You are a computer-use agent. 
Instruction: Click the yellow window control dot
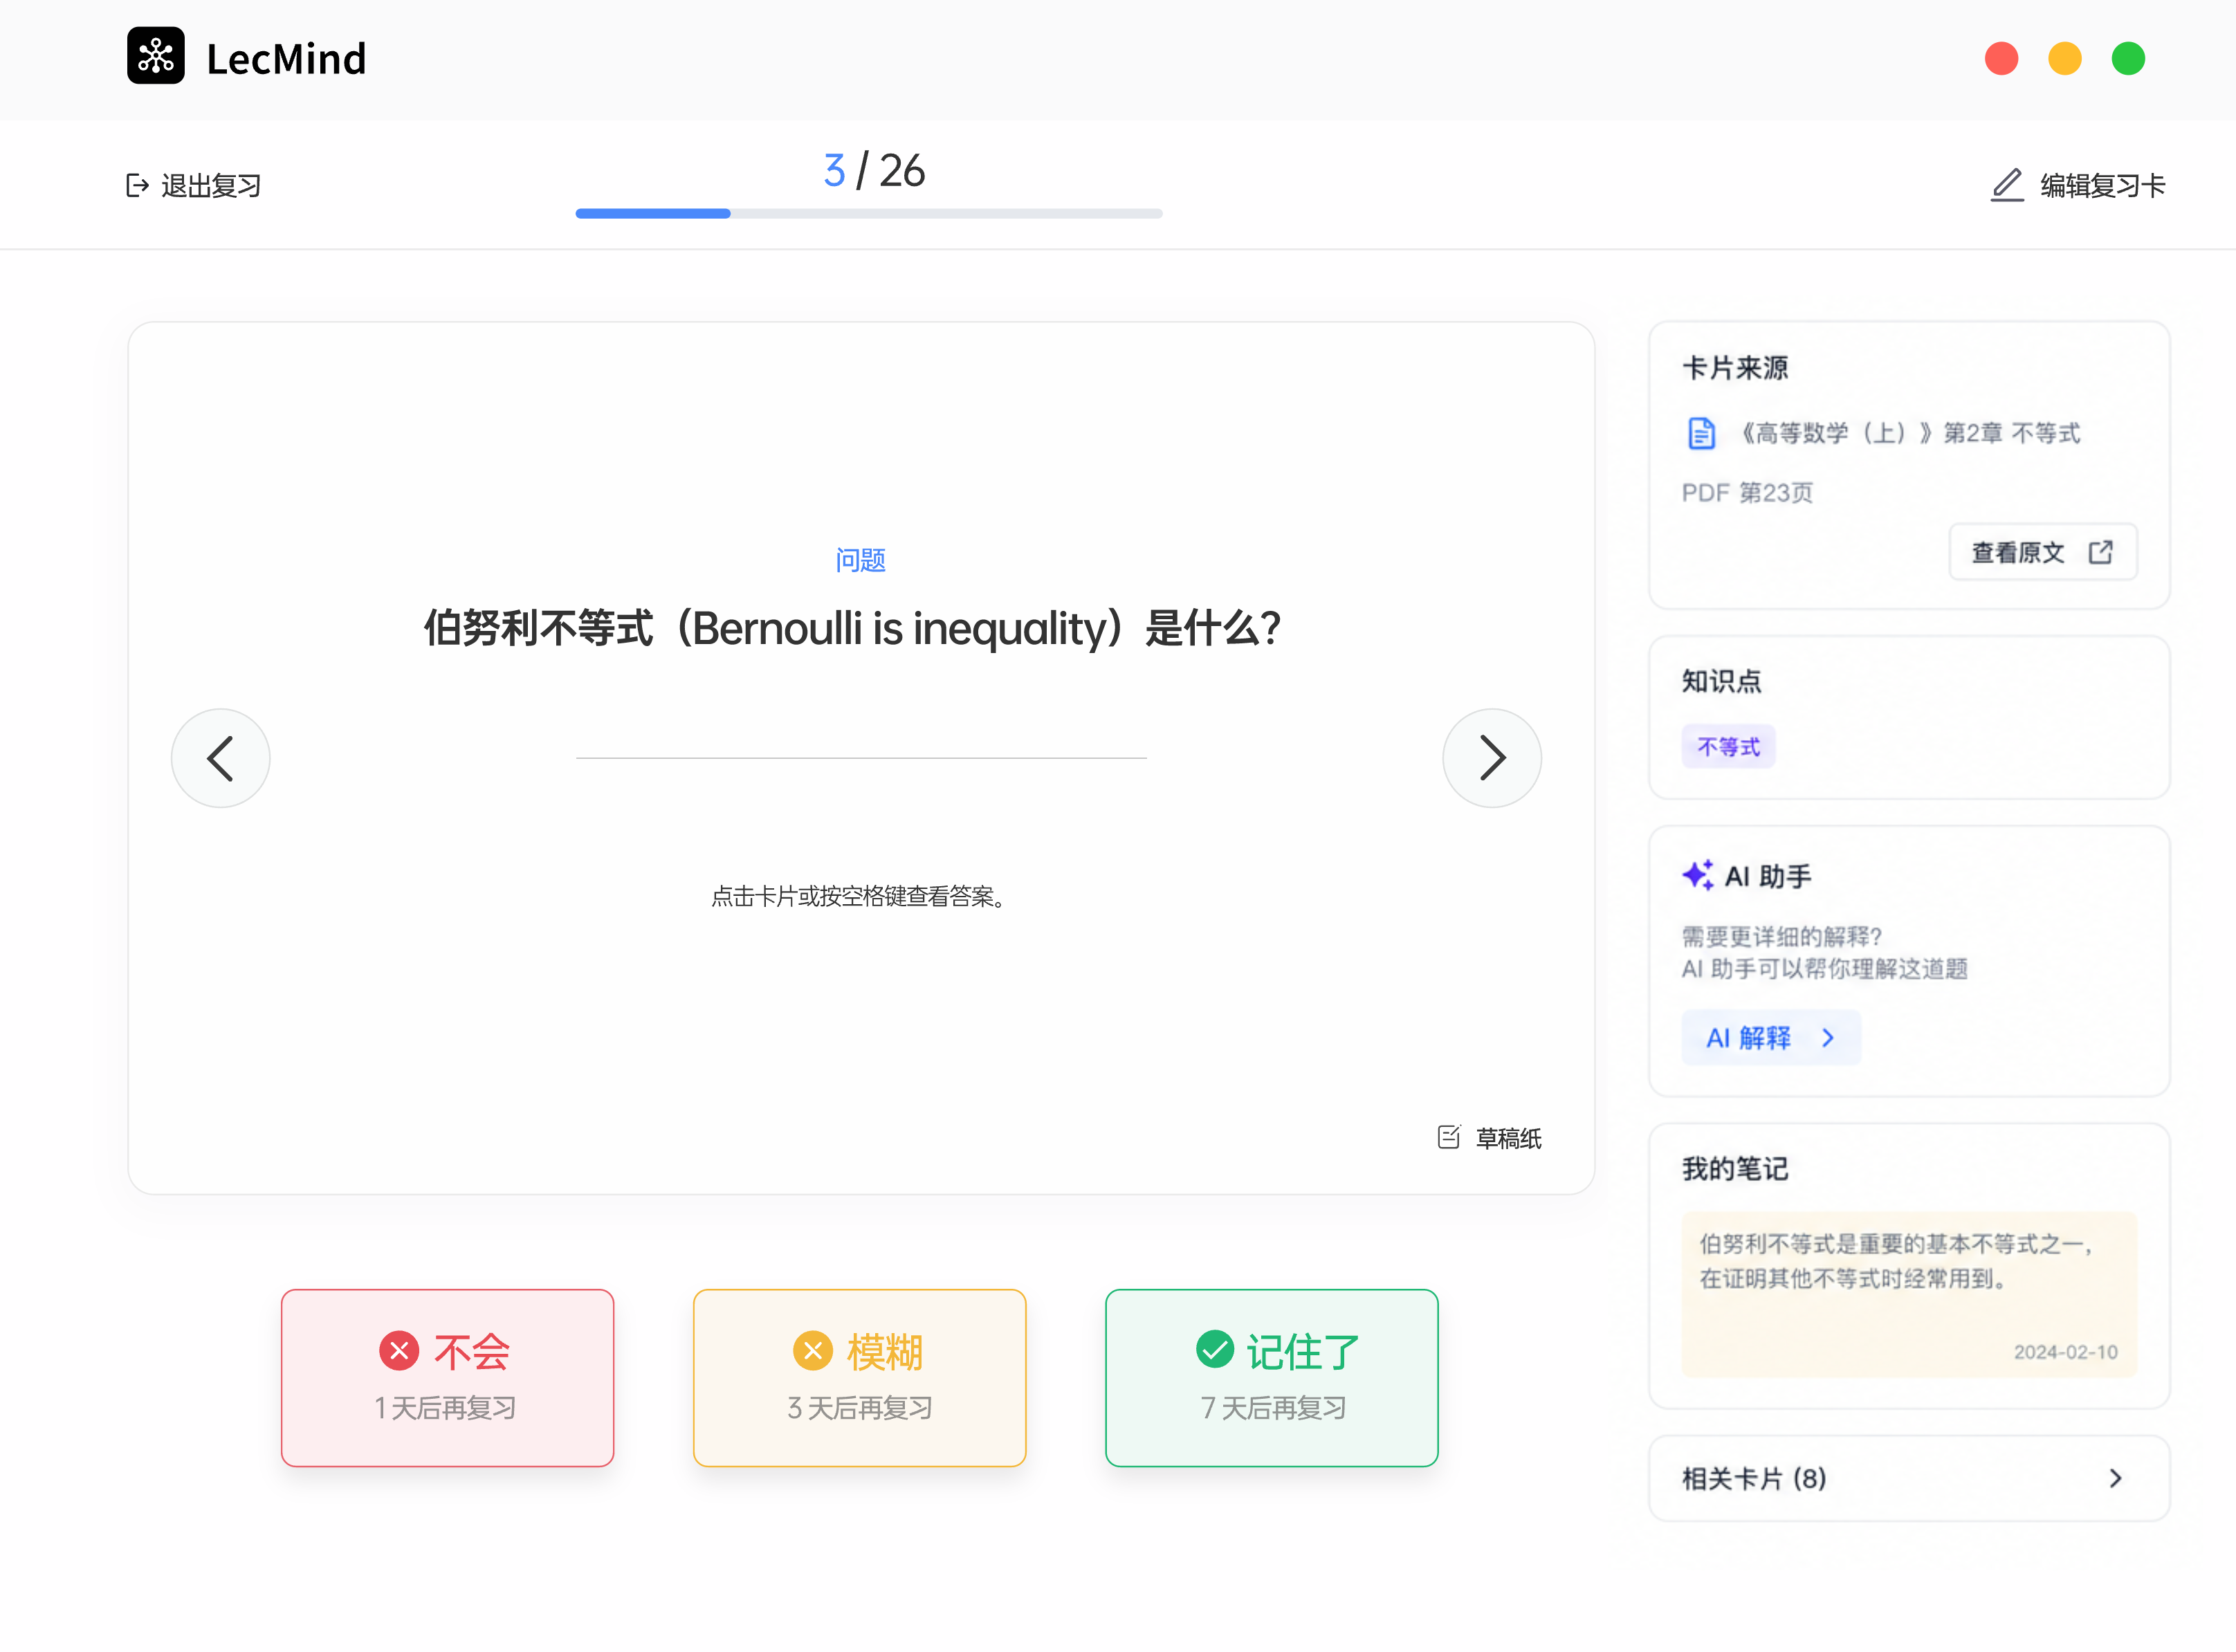(2065, 59)
